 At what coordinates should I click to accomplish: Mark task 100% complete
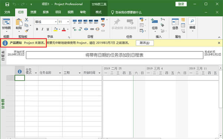(96, 22)
